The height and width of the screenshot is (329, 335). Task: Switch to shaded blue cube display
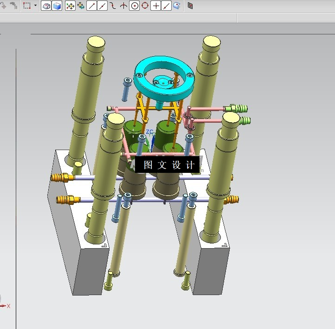[57, 6]
